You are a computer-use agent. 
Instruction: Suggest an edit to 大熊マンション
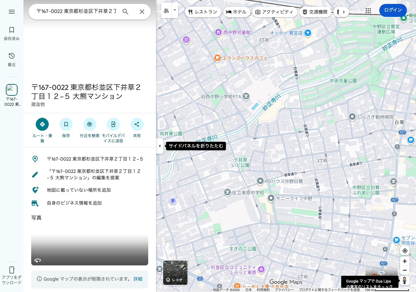pos(90,175)
